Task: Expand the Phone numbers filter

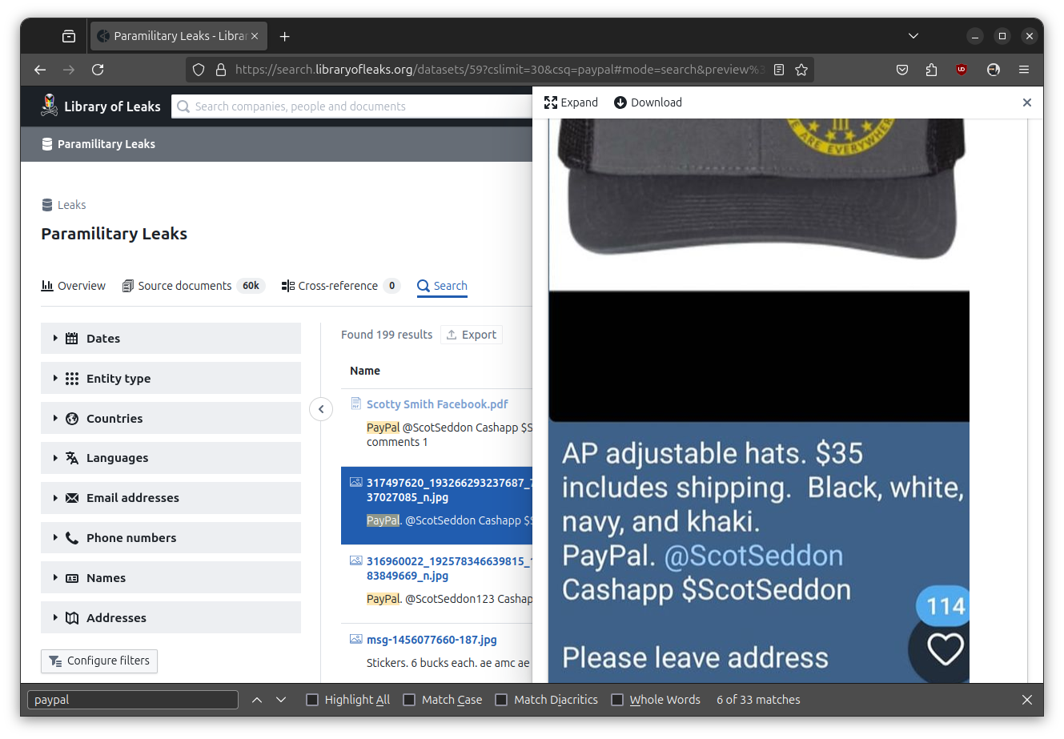Action: (x=171, y=538)
